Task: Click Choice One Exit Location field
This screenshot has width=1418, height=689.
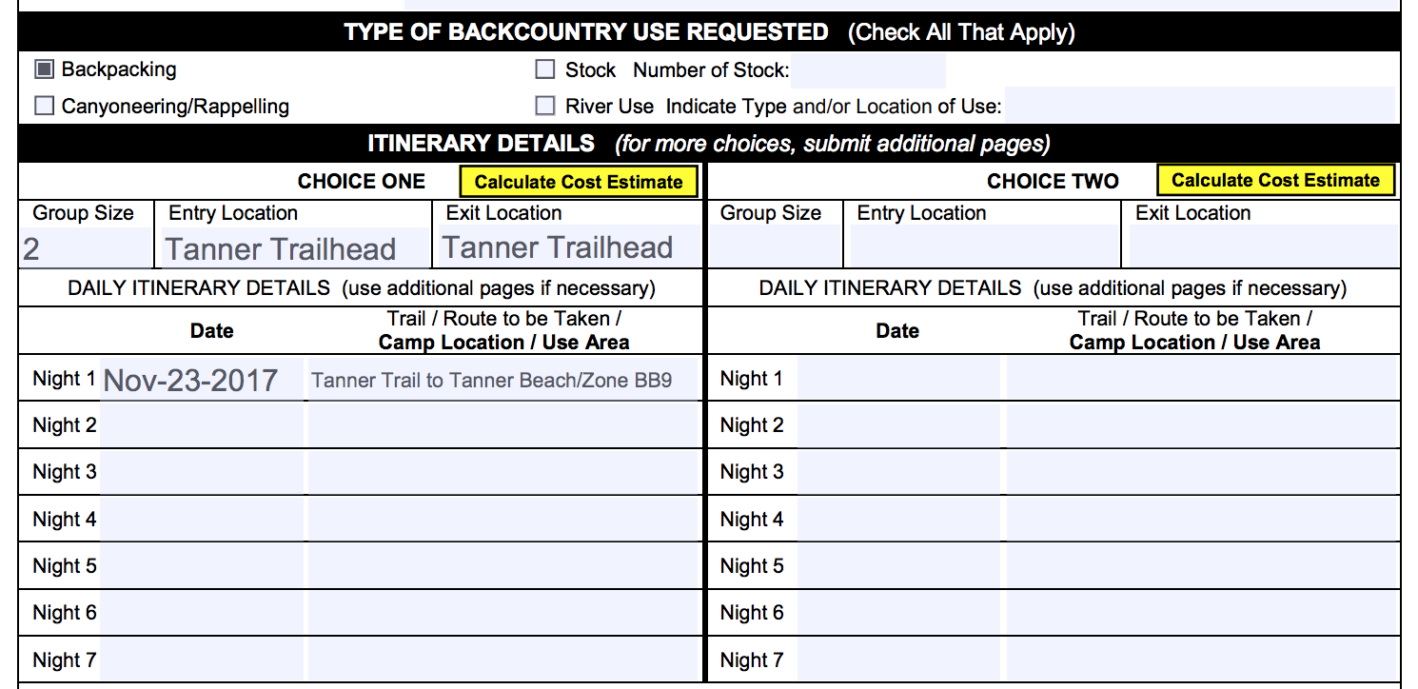Action: click(568, 246)
